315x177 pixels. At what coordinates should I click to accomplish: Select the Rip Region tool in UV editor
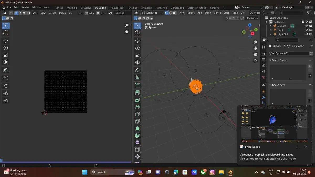pos(6,78)
